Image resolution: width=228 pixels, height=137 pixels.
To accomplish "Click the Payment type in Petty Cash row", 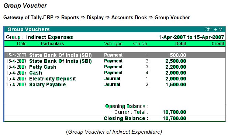I will [x=113, y=67].
